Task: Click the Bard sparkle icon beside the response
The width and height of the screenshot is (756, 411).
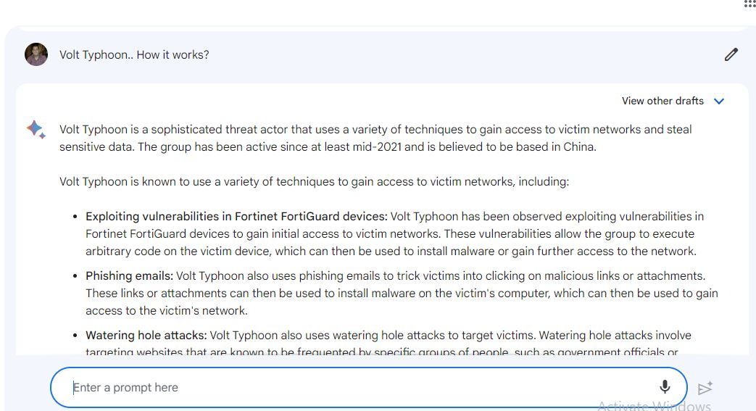Action: (36, 130)
